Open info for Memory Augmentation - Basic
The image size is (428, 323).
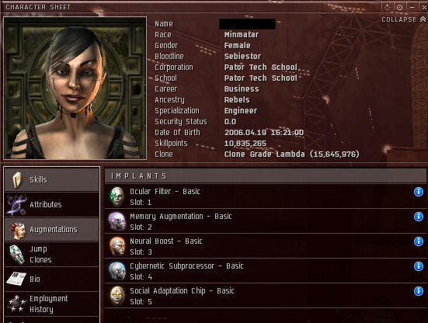[x=418, y=217]
